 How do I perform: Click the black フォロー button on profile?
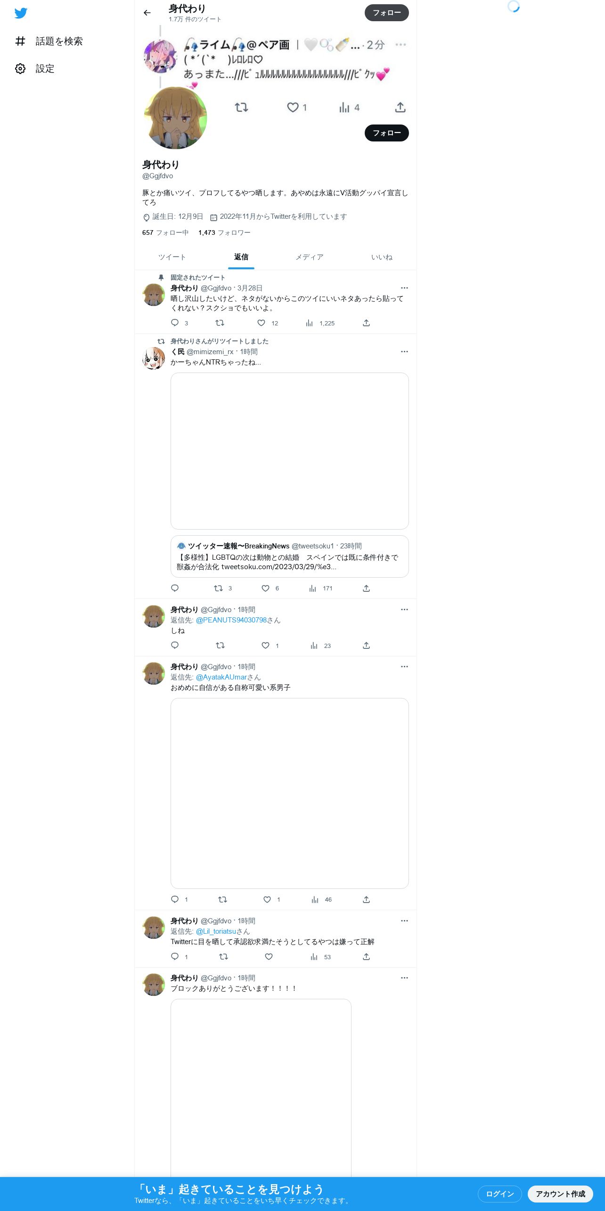coord(387,133)
